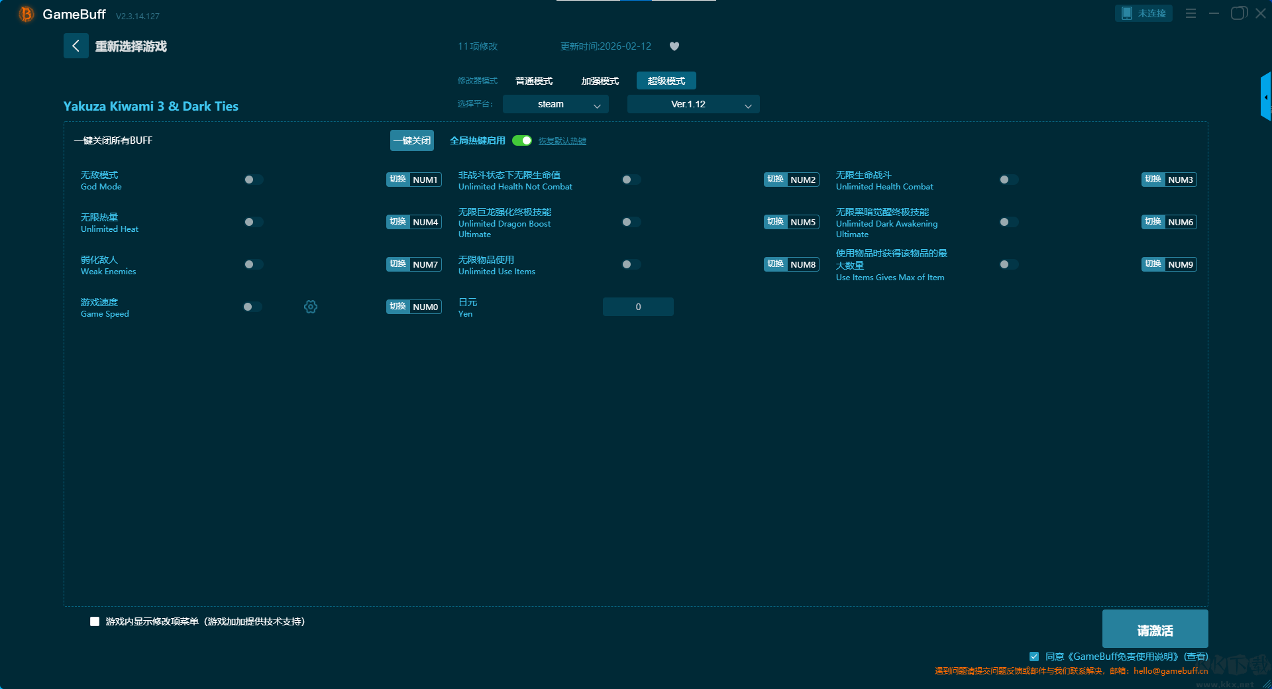Switch to 普通模式 normal mode tab
The height and width of the screenshot is (689, 1272).
pyautogui.click(x=534, y=81)
